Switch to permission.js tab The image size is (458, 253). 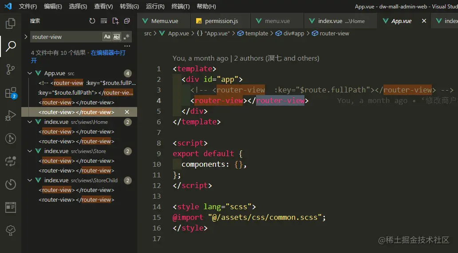[x=221, y=21]
